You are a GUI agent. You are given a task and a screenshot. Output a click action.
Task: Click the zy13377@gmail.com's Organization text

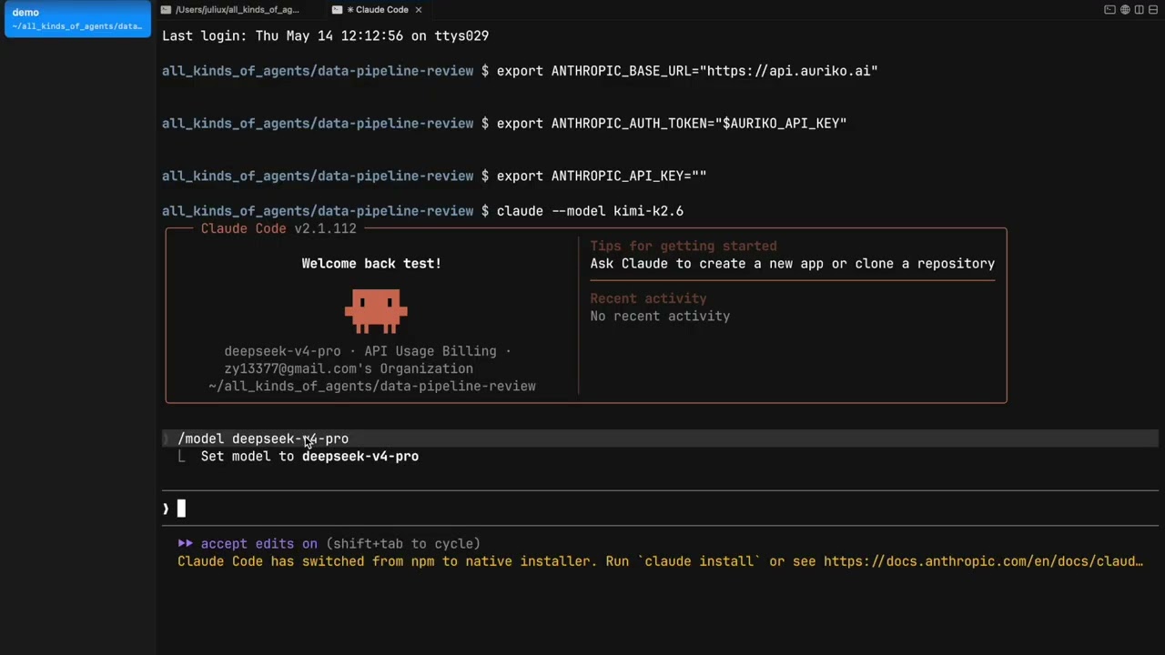click(x=349, y=368)
